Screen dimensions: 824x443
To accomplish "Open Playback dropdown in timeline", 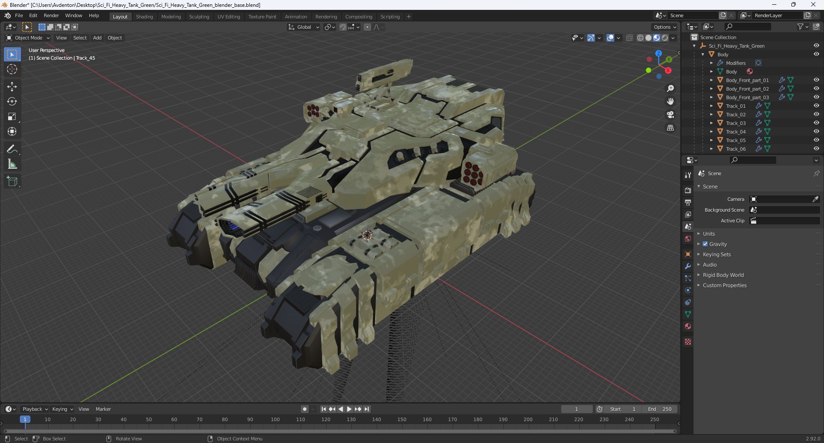I will (35, 409).
